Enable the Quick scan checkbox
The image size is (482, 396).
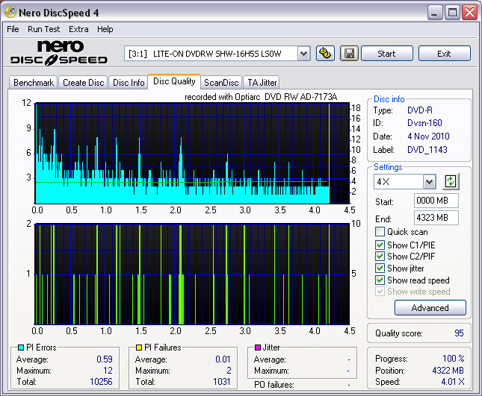click(380, 232)
